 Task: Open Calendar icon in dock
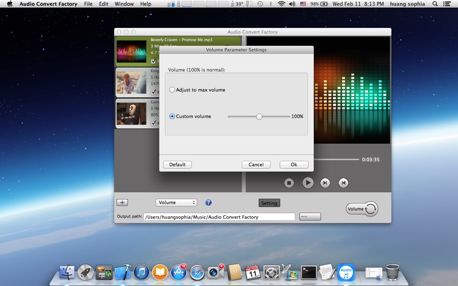coord(253,273)
